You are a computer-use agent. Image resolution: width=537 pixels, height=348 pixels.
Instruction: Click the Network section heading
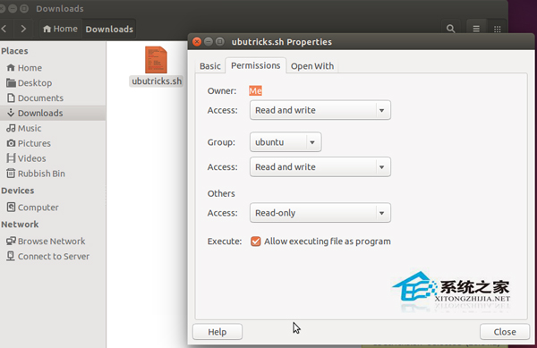coord(20,225)
